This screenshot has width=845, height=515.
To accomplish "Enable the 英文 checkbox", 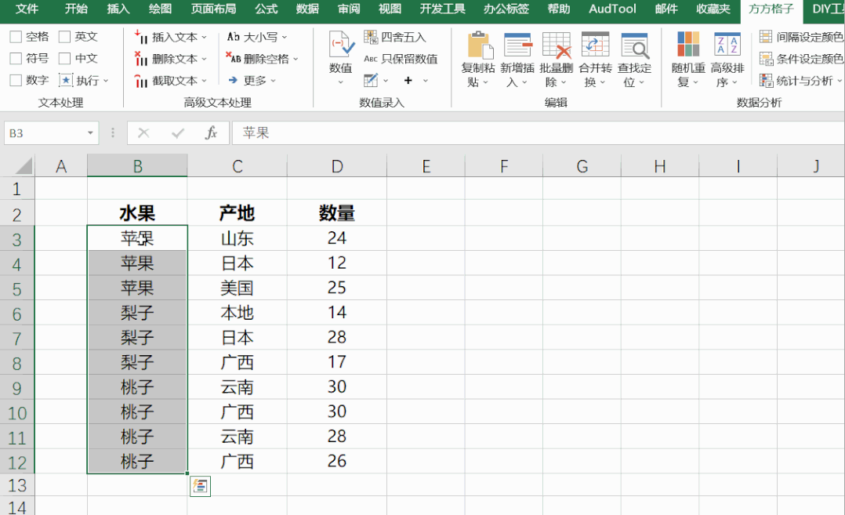I will coord(64,37).
